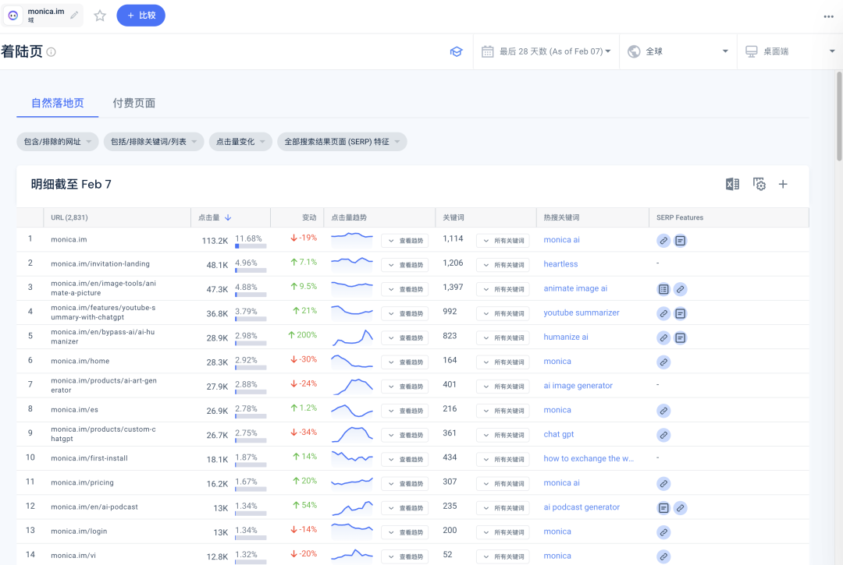Expand the 全球 country dropdown
This screenshot has height=565, width=843.
678,51
